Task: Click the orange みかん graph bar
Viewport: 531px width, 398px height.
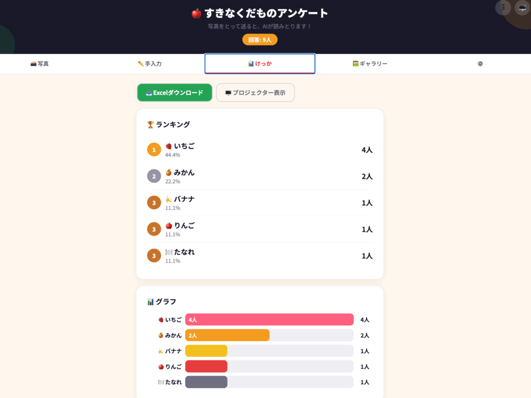Action: (x=227, y=335)
